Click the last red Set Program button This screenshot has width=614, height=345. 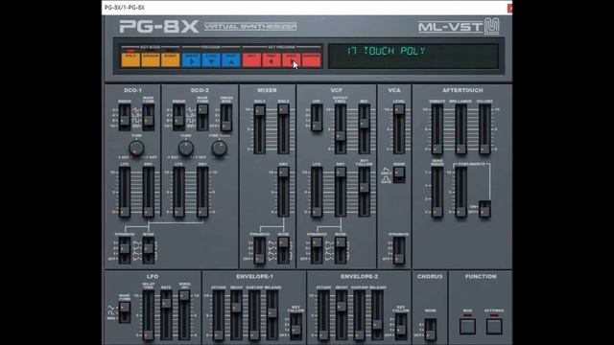pyautogui.click(x=311, y=60)
